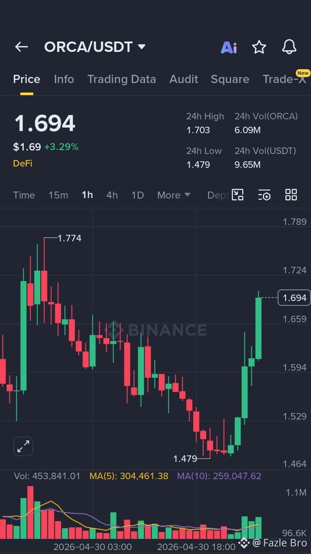Expand the More intervals dropdown
Screen dimensions: 311x554
click(x=174, y=195)
